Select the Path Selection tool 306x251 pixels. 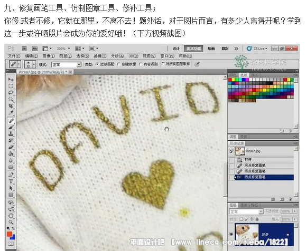(11, 188)
